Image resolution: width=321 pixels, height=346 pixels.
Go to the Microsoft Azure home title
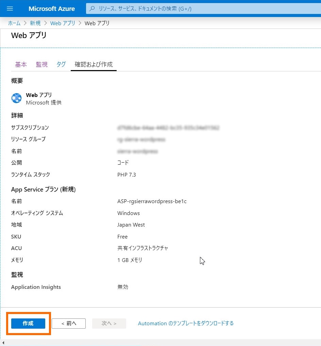click(x=52, y=9)
